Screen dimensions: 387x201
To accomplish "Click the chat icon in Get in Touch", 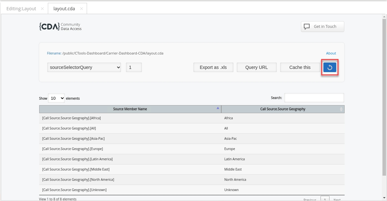I will (307, 27).
